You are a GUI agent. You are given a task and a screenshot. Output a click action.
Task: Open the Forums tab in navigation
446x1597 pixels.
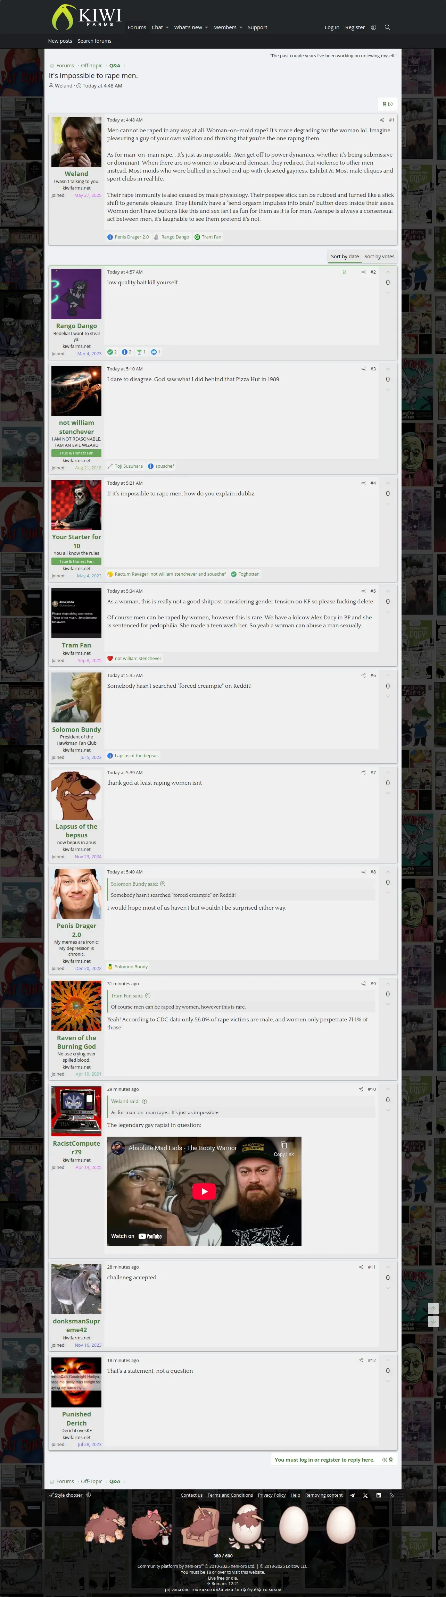click(x=137, y=27)
